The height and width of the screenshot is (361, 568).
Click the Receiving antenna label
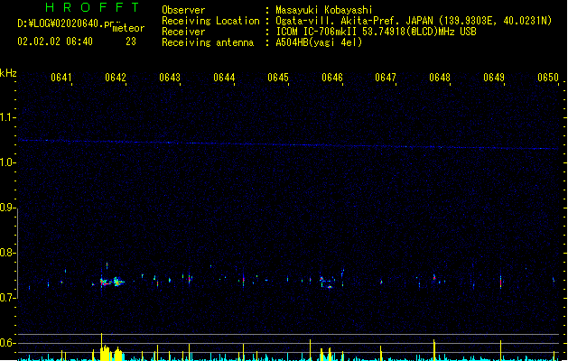point(208,42)
